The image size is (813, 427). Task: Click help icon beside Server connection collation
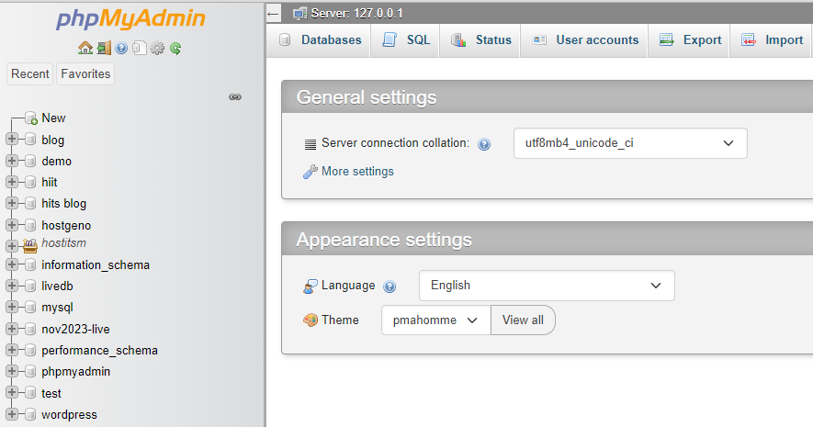click(x=484, y=144)
